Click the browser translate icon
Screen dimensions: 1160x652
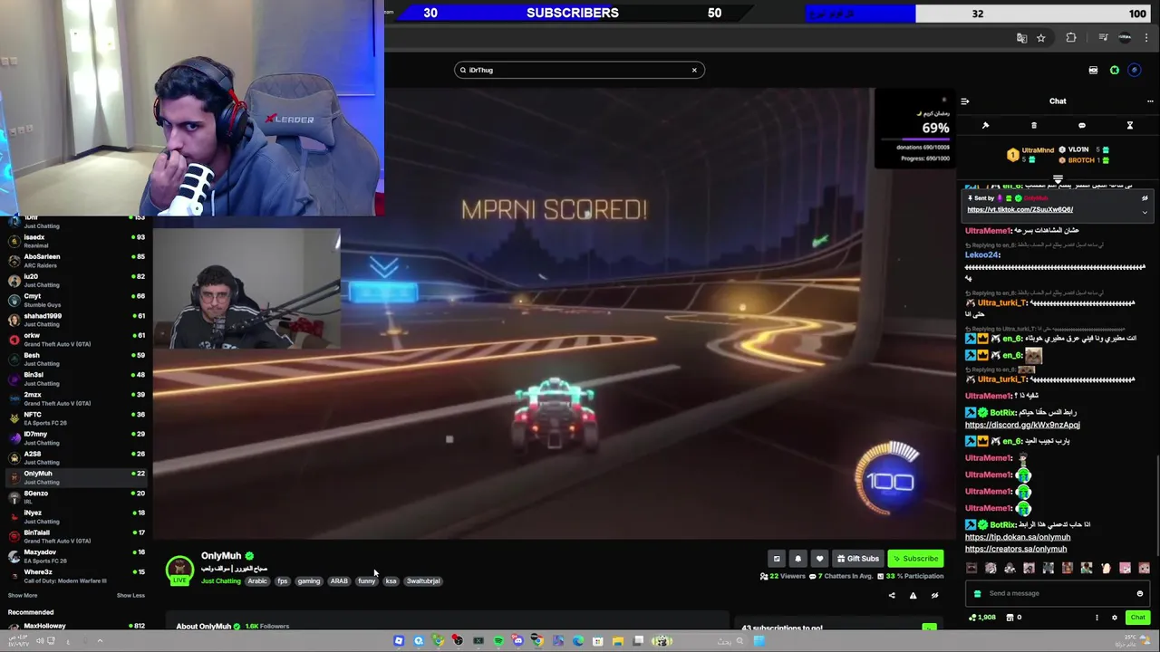[1021, 38]
